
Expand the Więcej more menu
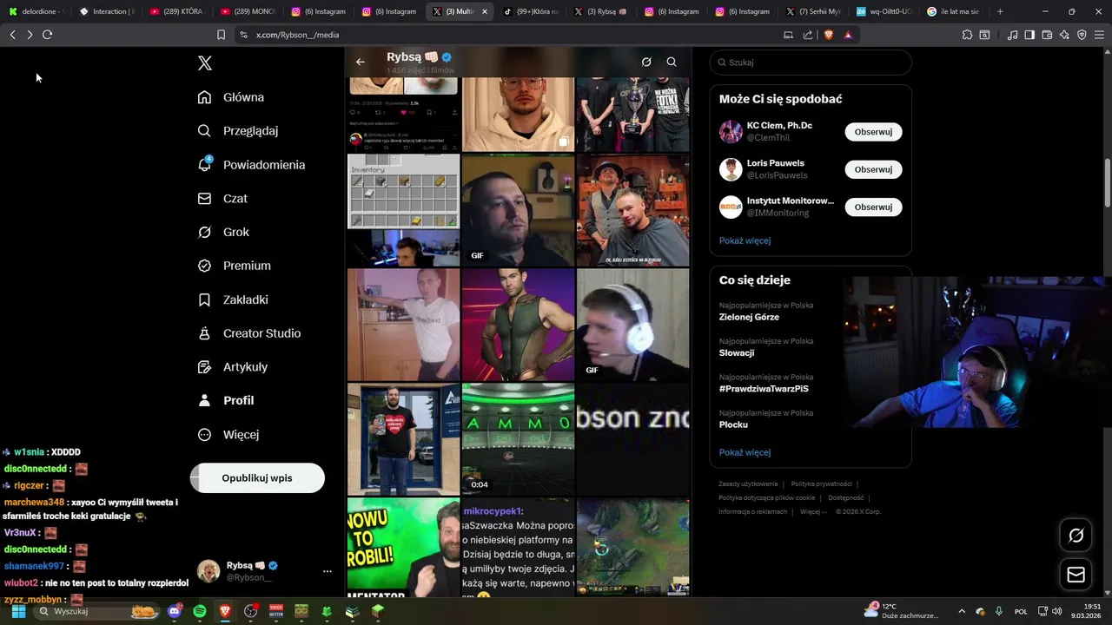228,434
